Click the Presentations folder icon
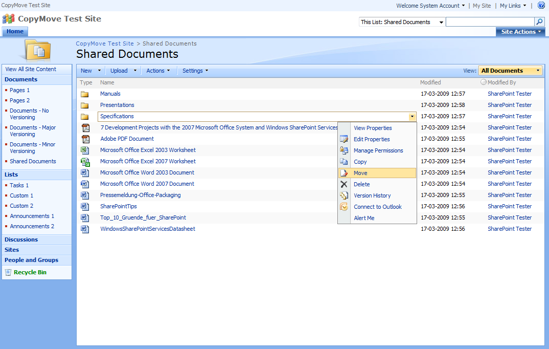The width and height of the screenshot is (549, 349). [x=85, y=105]
